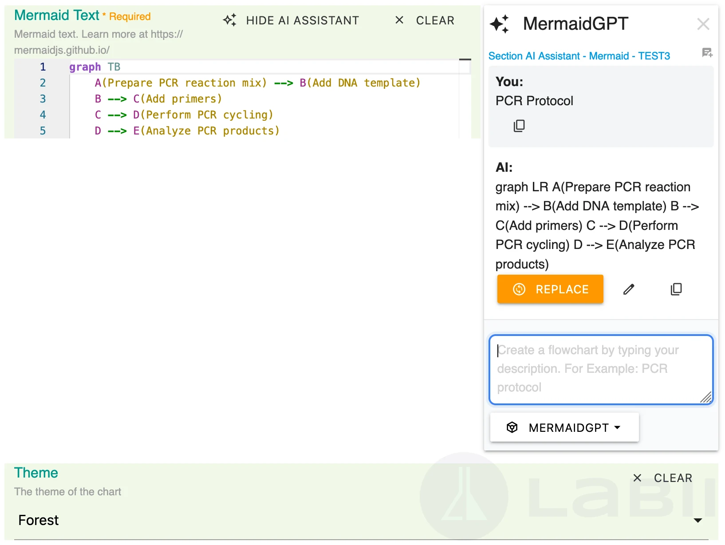
Task: Click code line 'C --> D(Perform PCR cycling)'
Action: [184, 115]
